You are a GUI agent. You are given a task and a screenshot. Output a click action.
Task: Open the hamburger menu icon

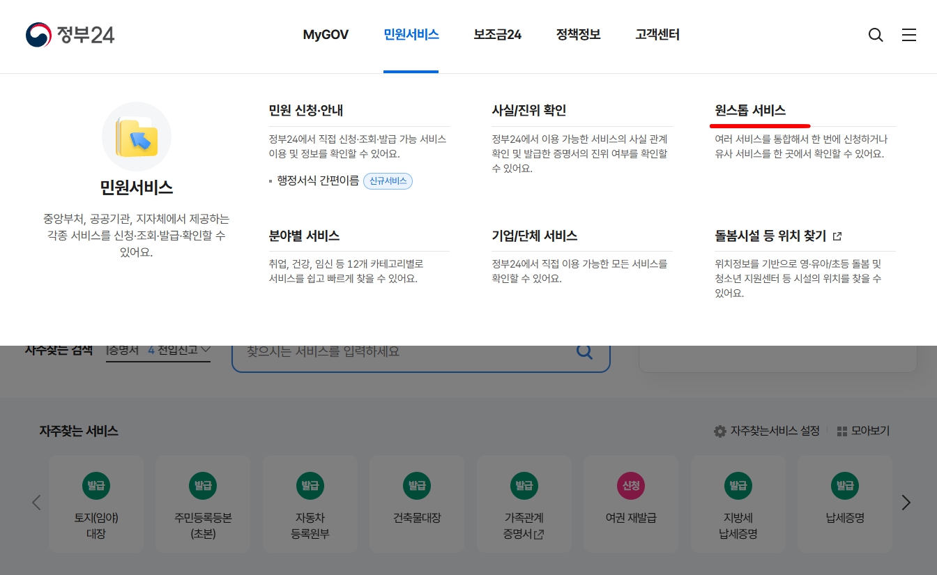909,34
